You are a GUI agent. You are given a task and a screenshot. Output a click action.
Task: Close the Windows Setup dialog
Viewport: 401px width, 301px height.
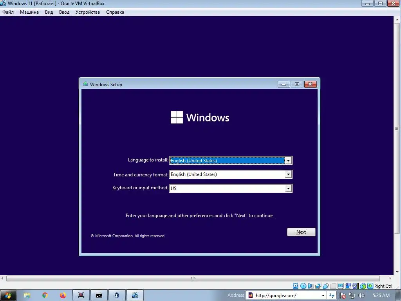[x=311, y=84]
